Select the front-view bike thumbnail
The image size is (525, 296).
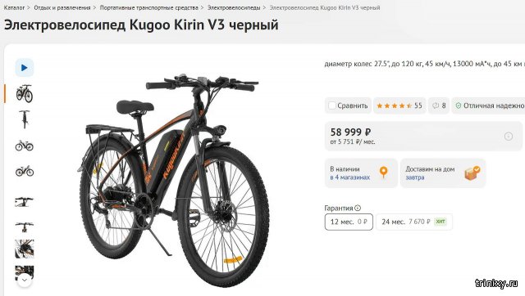coord(25,119)
